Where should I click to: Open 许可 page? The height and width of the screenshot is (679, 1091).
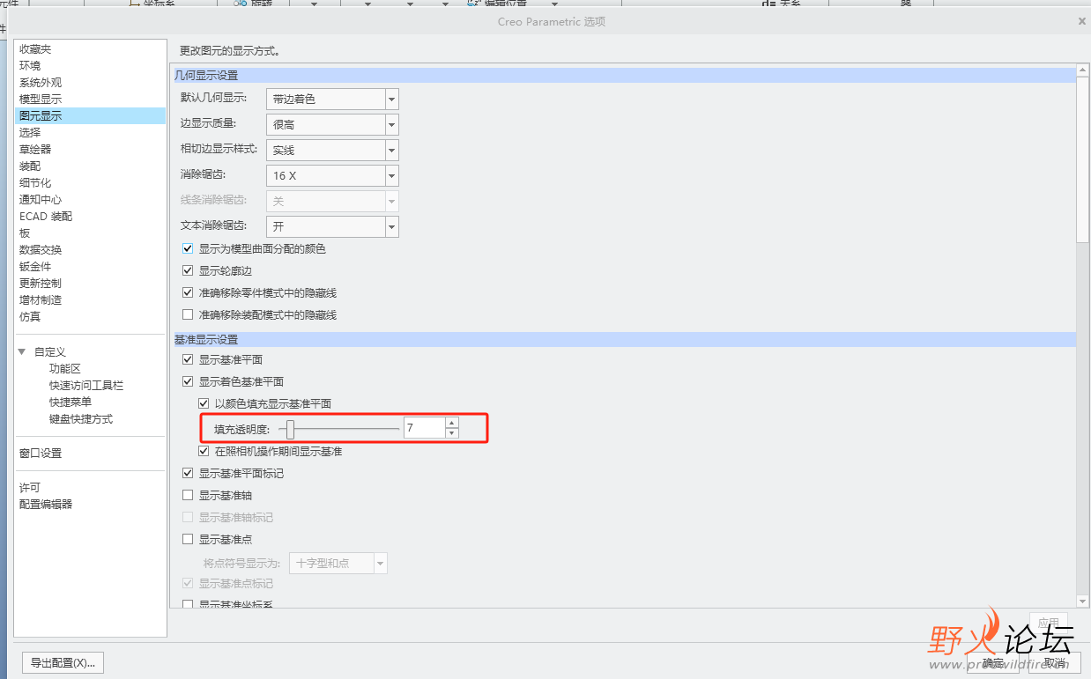[x=30, y=488]
